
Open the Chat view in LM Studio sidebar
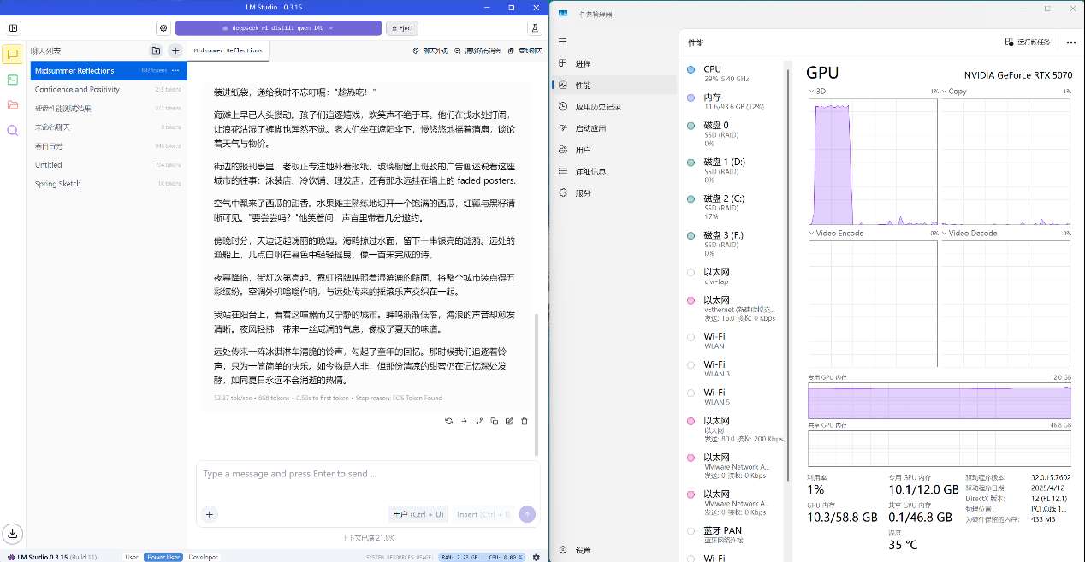pos(12,55)
